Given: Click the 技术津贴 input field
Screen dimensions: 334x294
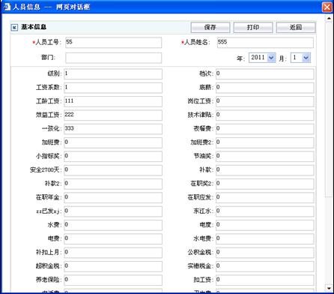Looking at the screenshot, I should pyautogui.click(x=265, y=115).
